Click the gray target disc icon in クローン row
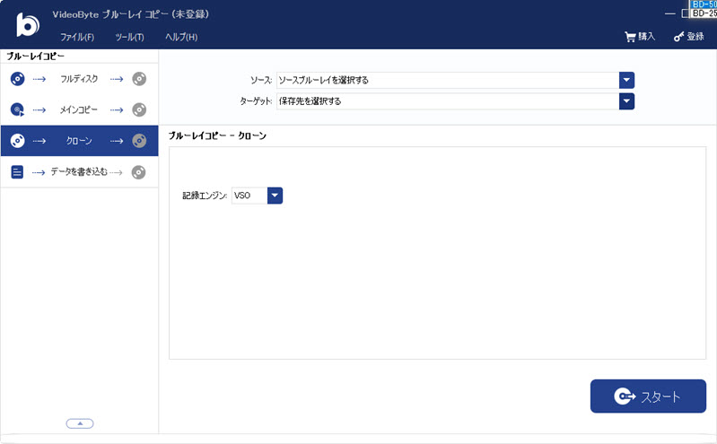Viewport: 717px width, 444px height. [x=139, y=141]
